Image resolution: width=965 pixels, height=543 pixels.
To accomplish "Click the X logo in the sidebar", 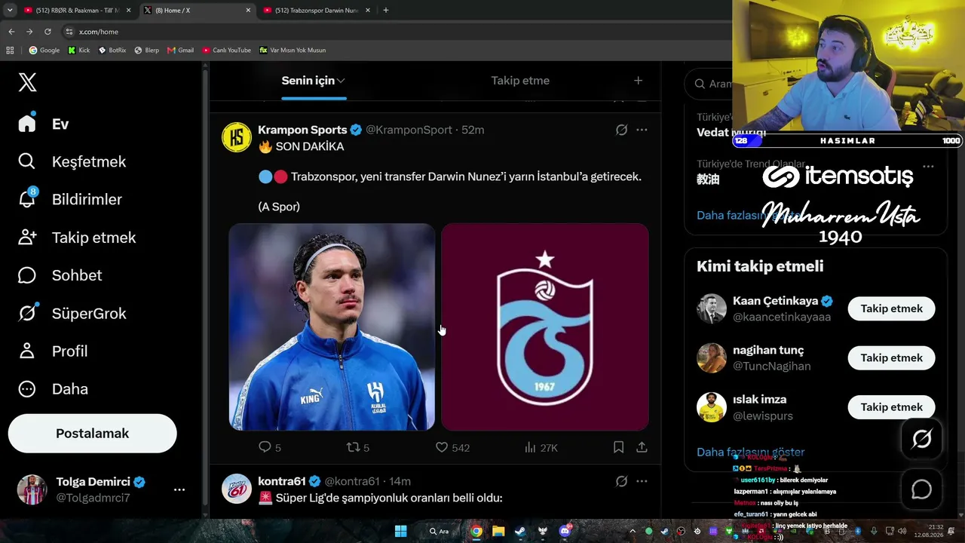I will (x=27, y=82).
